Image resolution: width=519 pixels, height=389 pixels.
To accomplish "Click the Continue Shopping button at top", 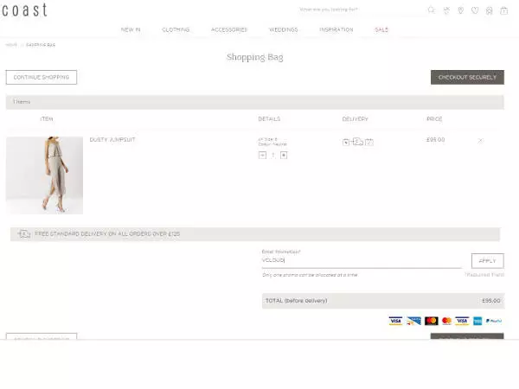I will pos(42,77).
